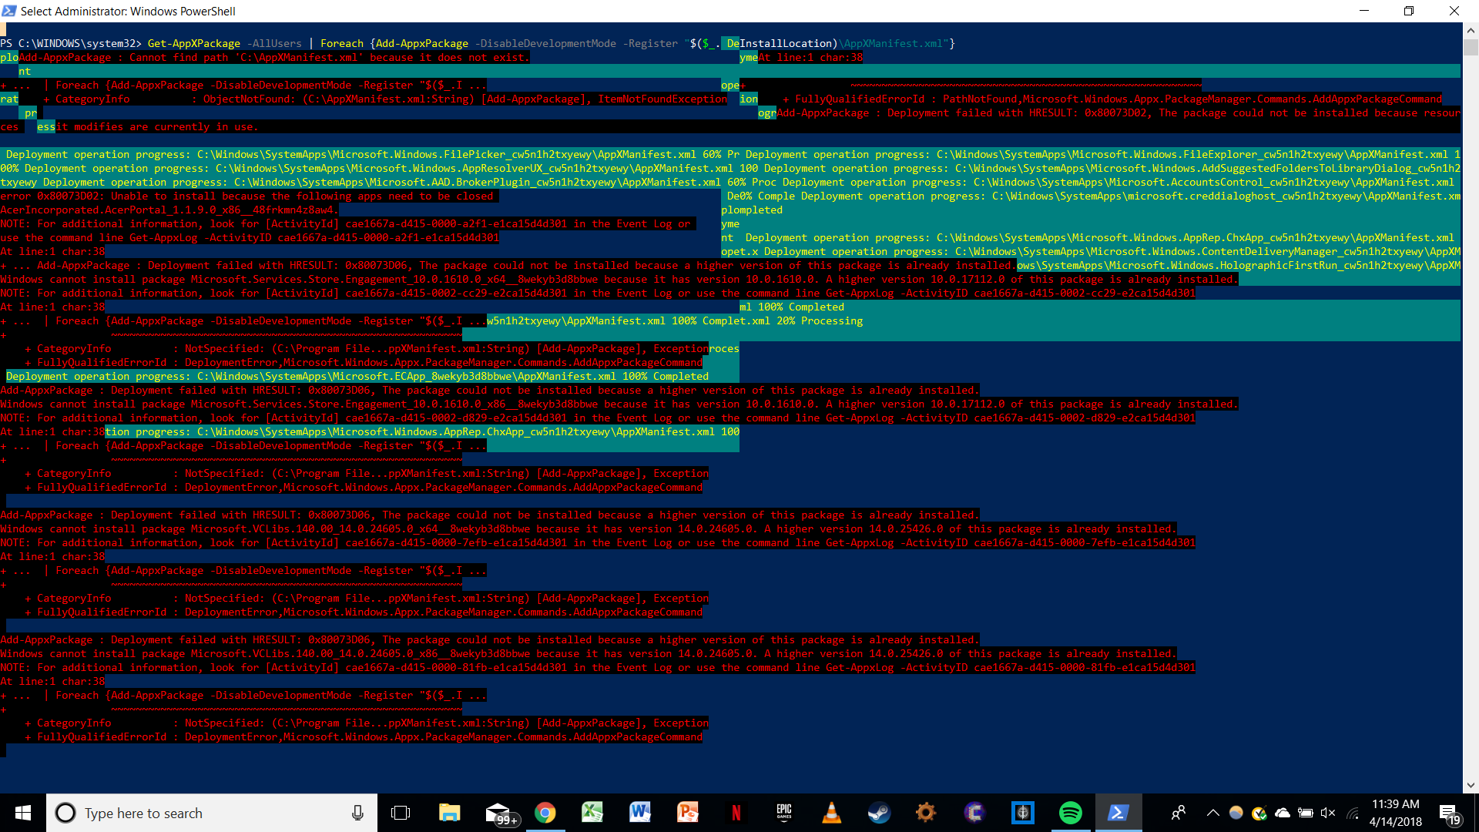Switch to Google Chrome in taskbar
The image size is (1479, 832).
pyautogui.click(x=545, y=813)
